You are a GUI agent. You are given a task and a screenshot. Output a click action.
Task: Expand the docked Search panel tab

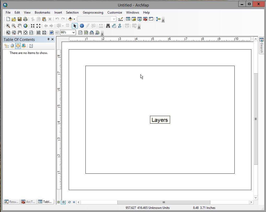(261, 45)
